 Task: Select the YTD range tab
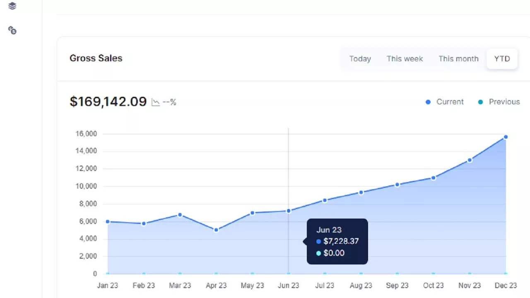502,59
